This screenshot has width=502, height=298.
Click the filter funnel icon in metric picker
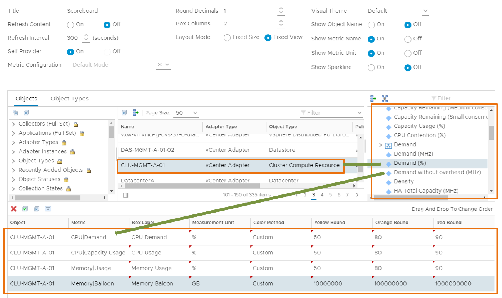(x=434, y=99)
